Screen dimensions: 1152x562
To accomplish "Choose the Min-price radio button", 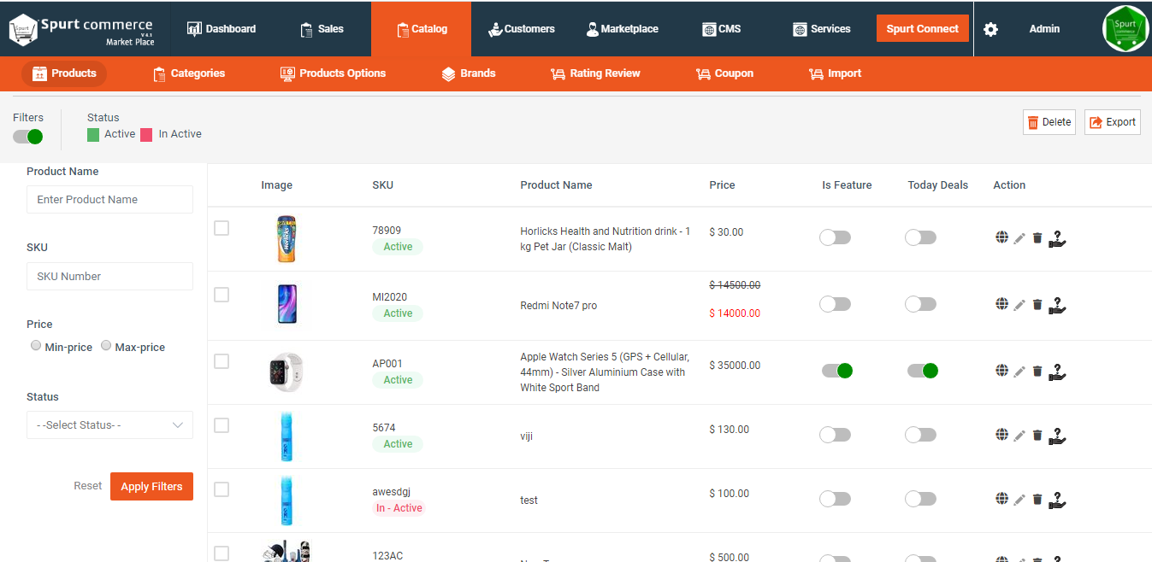I will [36, 346].
